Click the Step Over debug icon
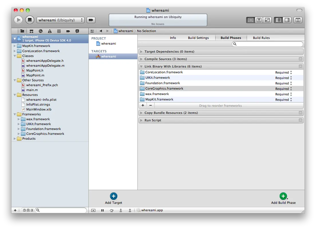The width and height of the screenshot is (316, 229). 111,210
